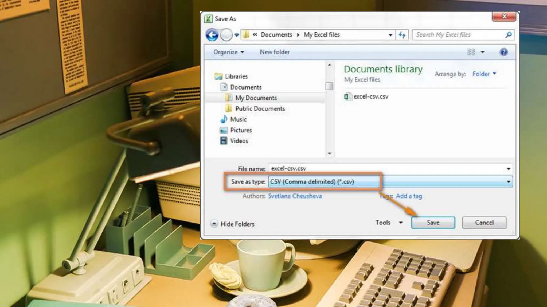Viewport: 547px width, 307px height.
Task: Open the File name history dropdown arrow
Action: pyautogui.click(x=508, y=169)
